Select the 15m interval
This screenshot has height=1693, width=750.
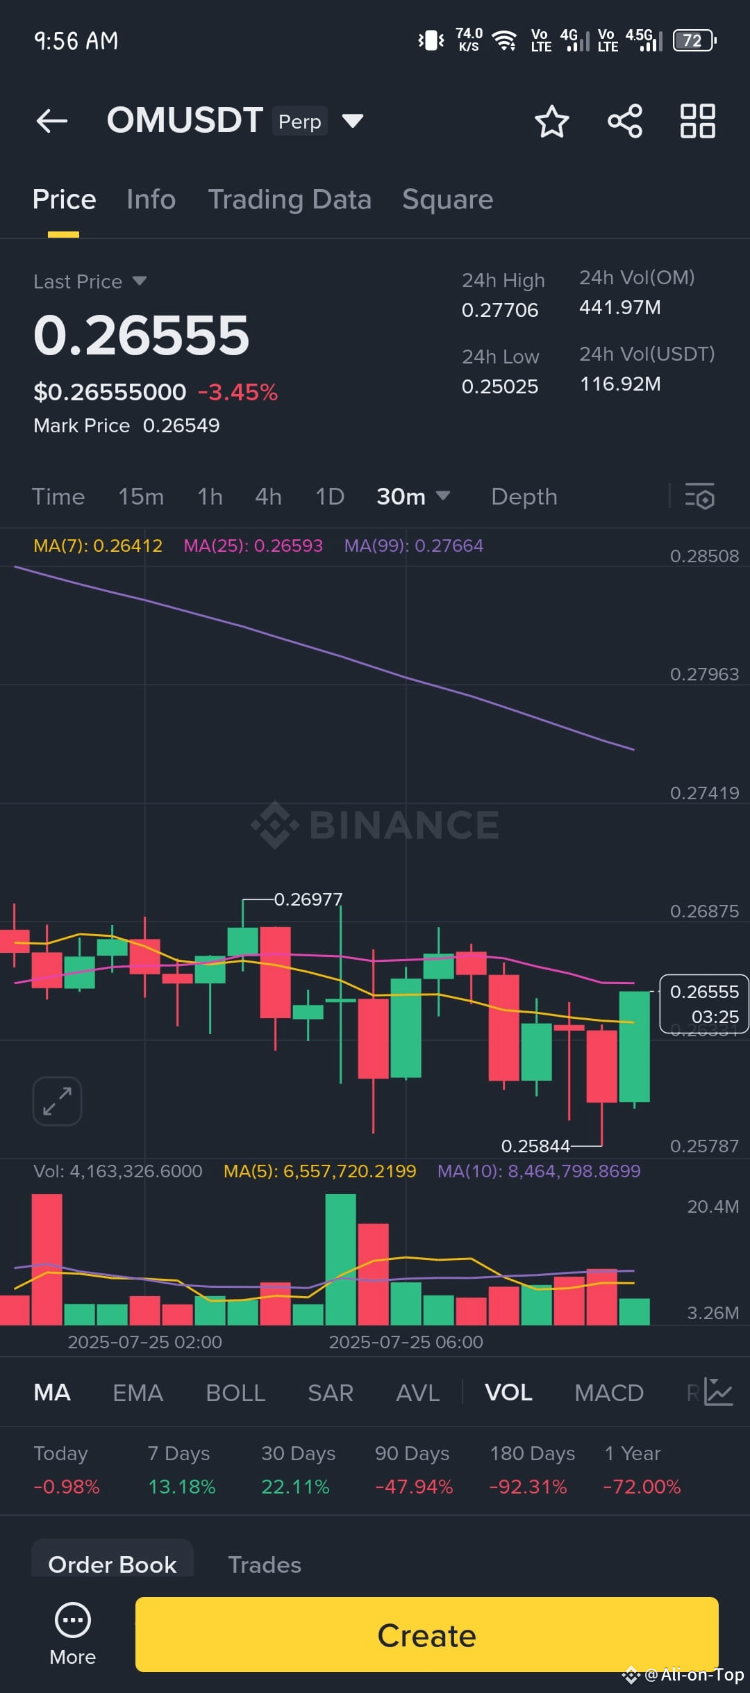point(141,496)
